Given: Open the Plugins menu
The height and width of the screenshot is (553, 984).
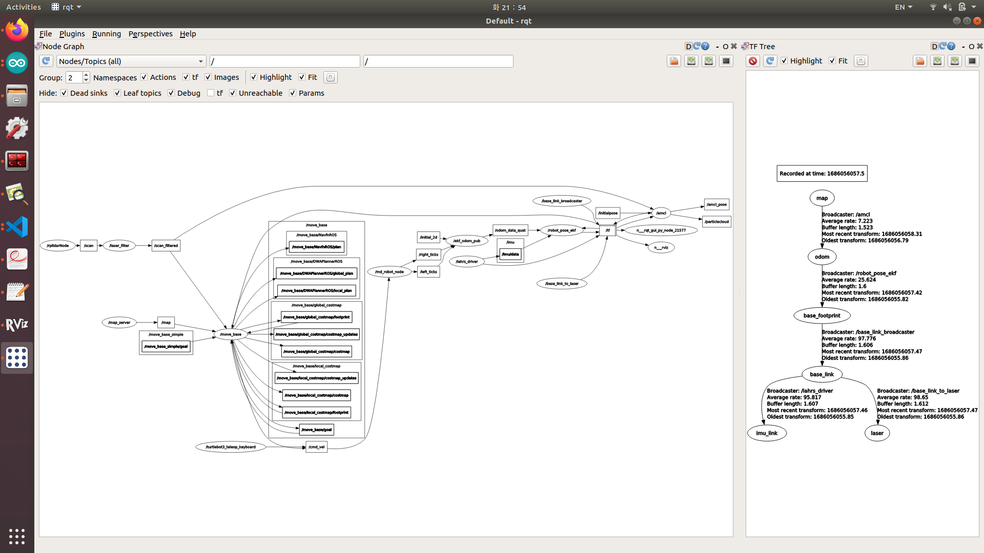Looking at the screenshot, I should point(72,34).
